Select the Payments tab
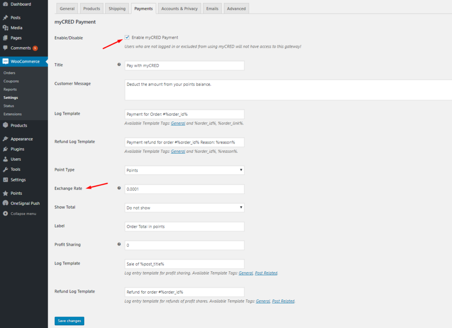This screenshot has height=328, width=452. 143,9
